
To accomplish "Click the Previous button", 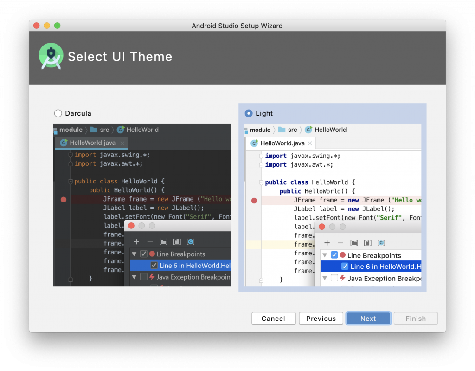I will 321,318.
